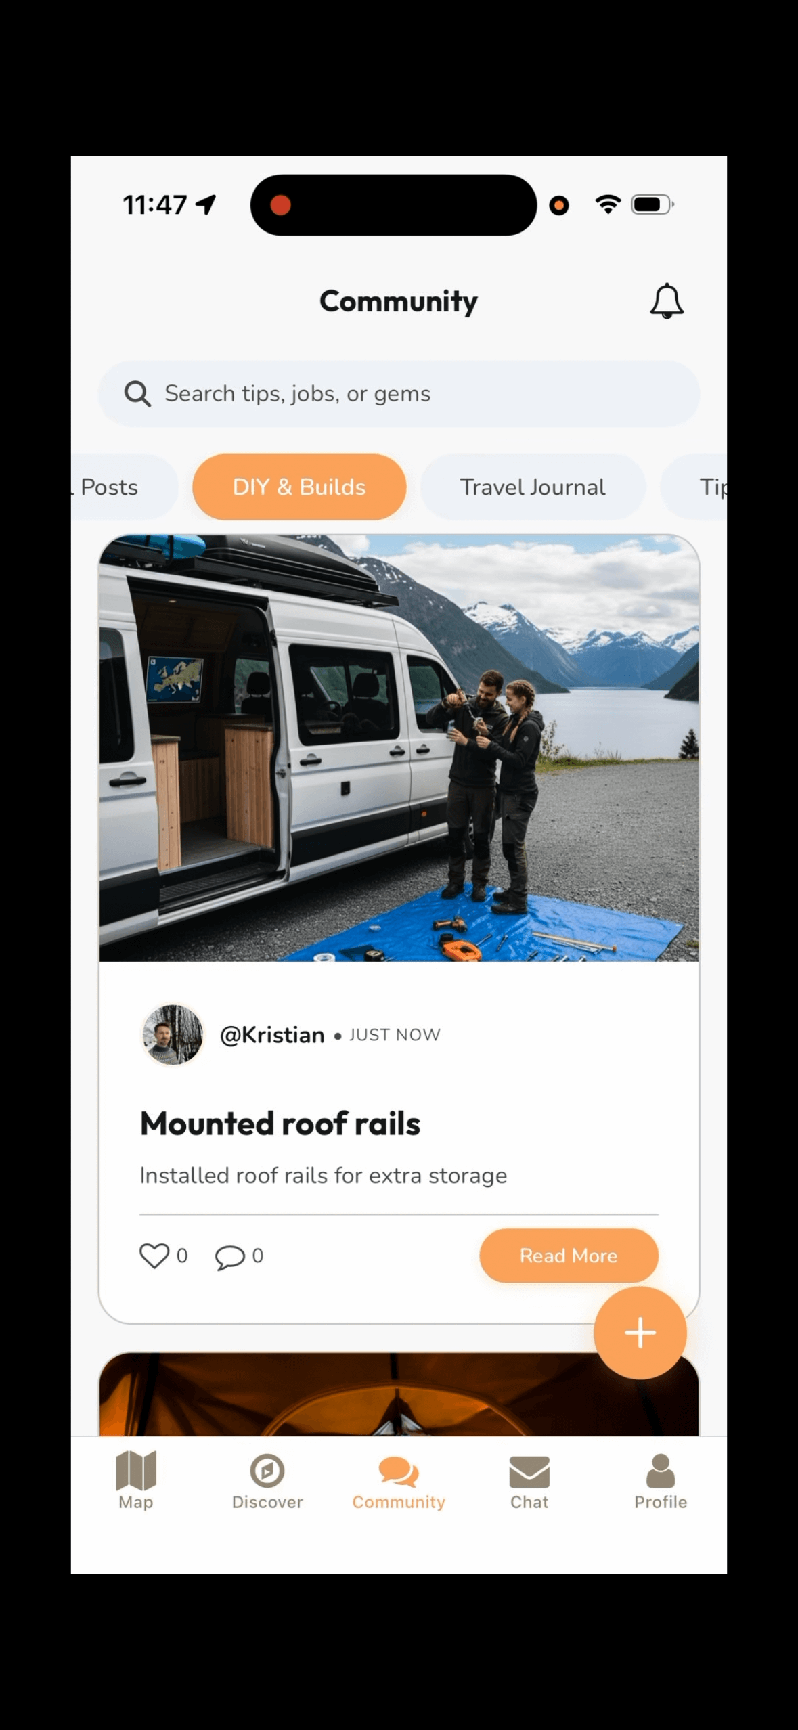Image resolution: width=798 pixels, height=1730 pixels.
Task: Open notifications via the bell icon
Action: point(666,301)
